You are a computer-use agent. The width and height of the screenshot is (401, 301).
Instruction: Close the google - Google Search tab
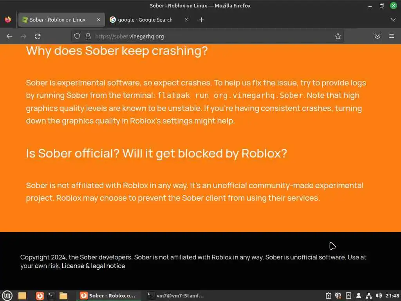(187, 20)
